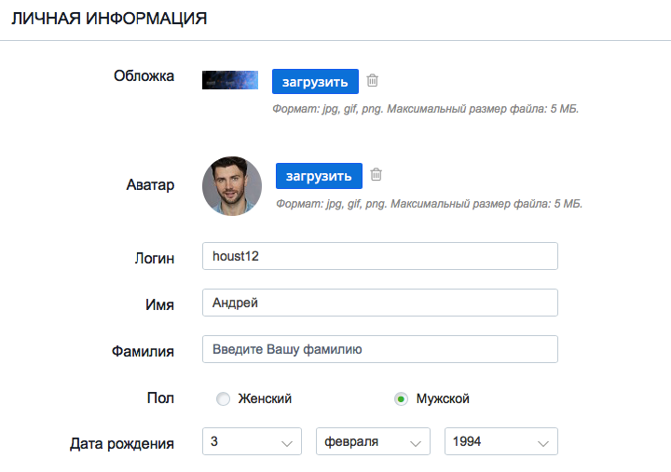Click the round avatar photo

tap(232, 186)
